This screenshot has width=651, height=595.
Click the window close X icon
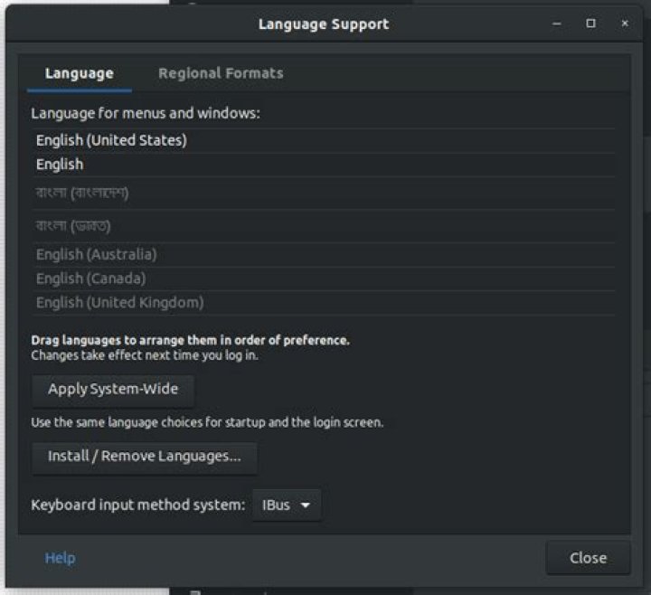coord(625,24)
